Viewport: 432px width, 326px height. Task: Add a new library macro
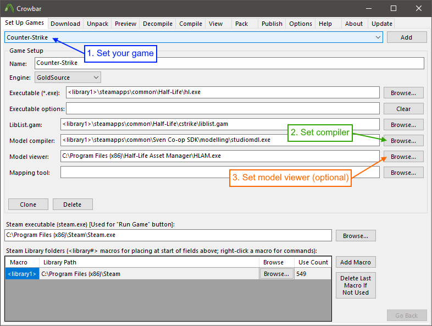(x=356, y=262)
